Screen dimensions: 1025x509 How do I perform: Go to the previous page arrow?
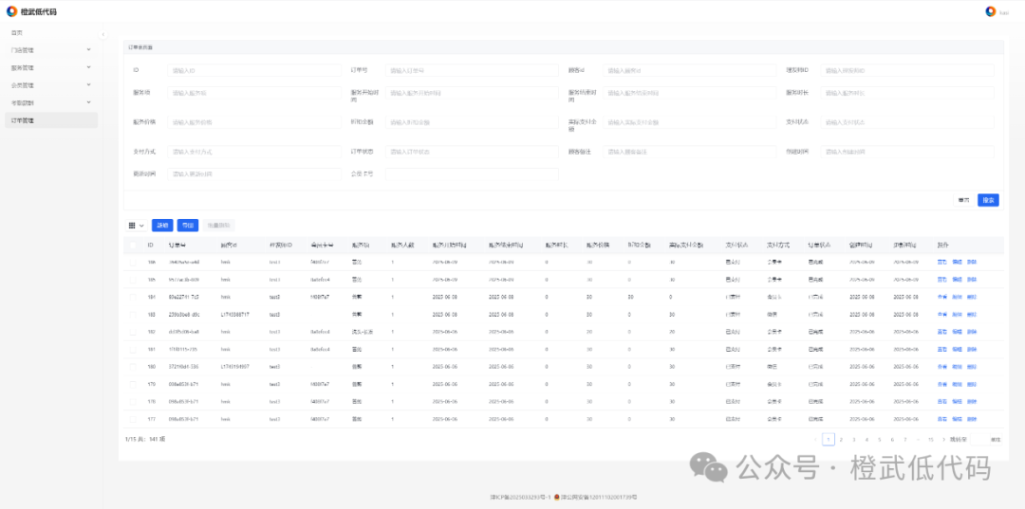coord(816,439)
